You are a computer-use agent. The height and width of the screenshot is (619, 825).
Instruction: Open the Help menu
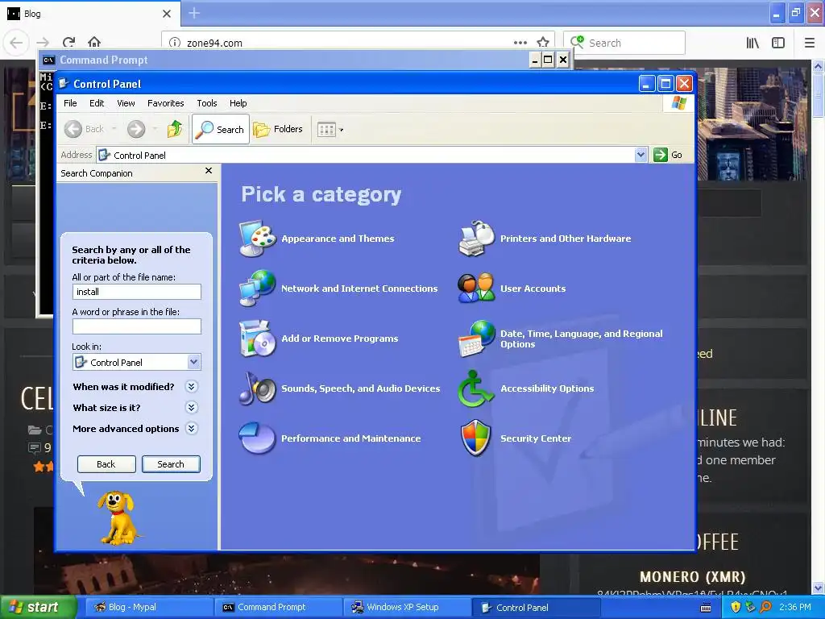tap(238, 103)
